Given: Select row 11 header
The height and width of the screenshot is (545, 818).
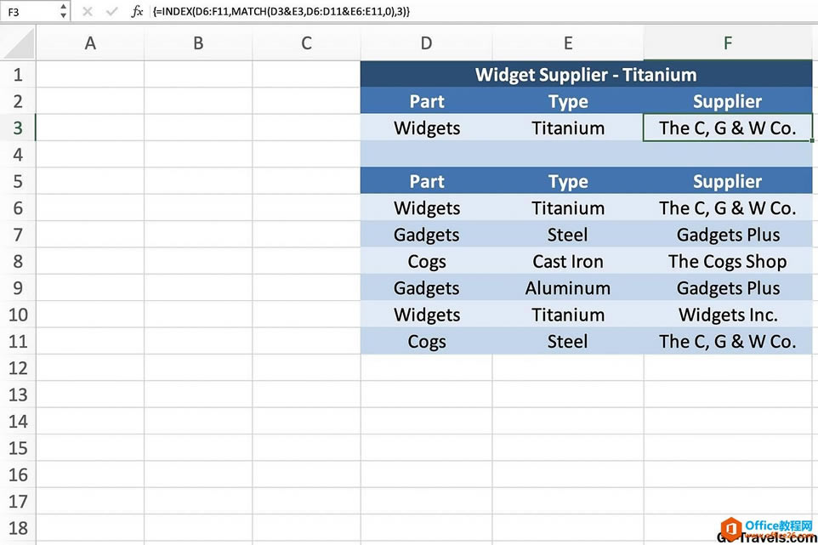Looking at the screenshot, I should tap(18, 341).
